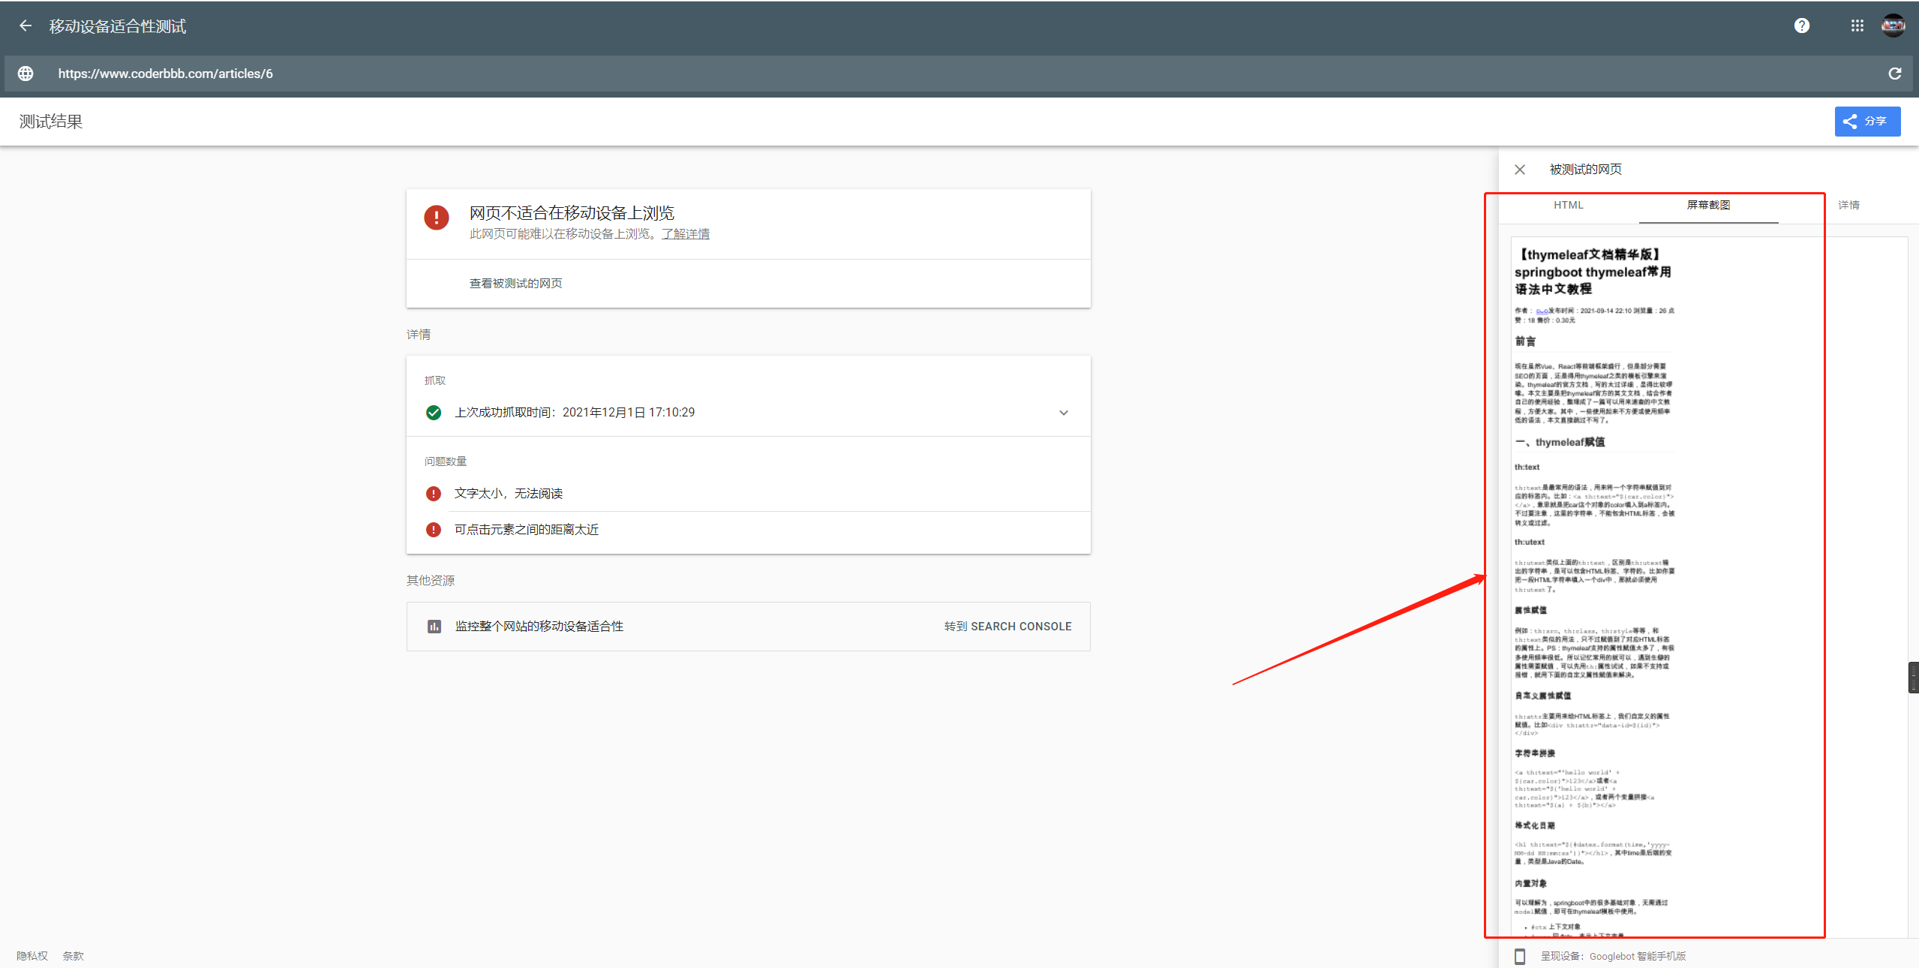Close the 被测试的网页 panel
1919x968 pixels.
pos(1520,169)
